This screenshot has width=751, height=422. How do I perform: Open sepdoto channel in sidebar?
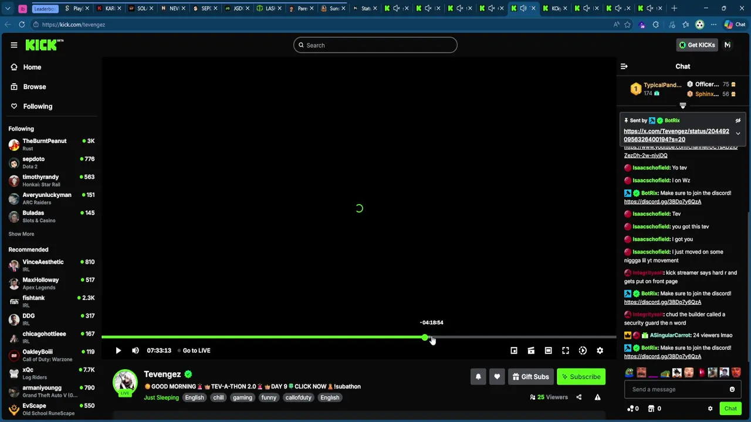(x=52, y=163)
